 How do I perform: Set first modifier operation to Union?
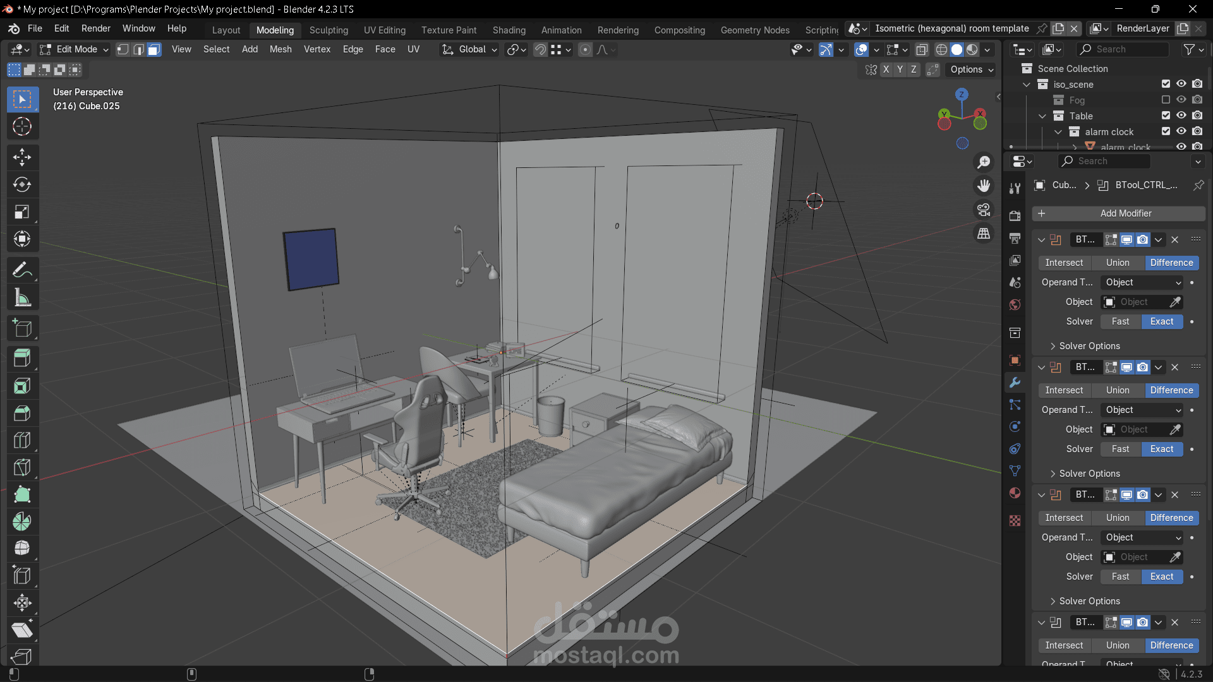tap(1117, 263)
